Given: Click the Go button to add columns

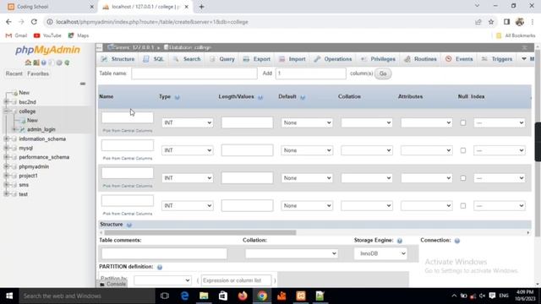Looking at the screenshot, I should pyautogui.click(x=383, y=73).
